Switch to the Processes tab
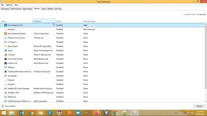 [5, 9]
